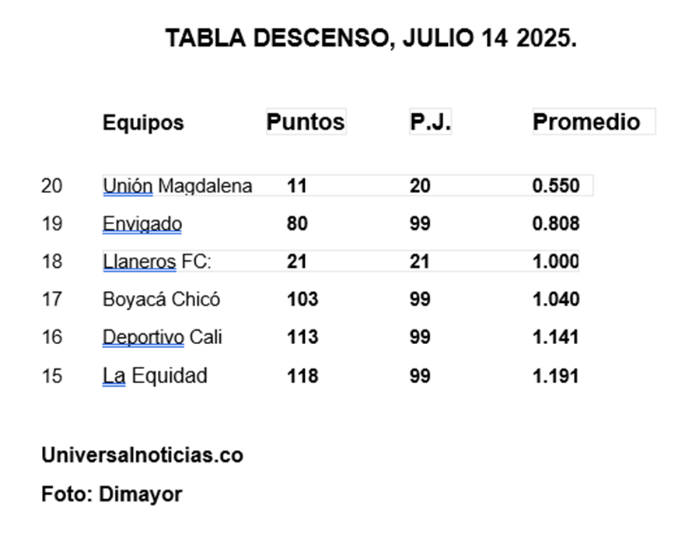Screen dimensions: 678x538
Task: Click the underlined Envigado team name
Action: pos(142,224)
